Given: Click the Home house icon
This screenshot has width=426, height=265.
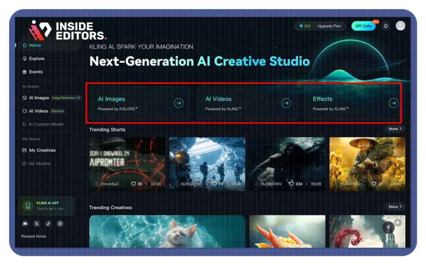Looking at the screenshot, I should pyautogui.click(x=25, y=45).
